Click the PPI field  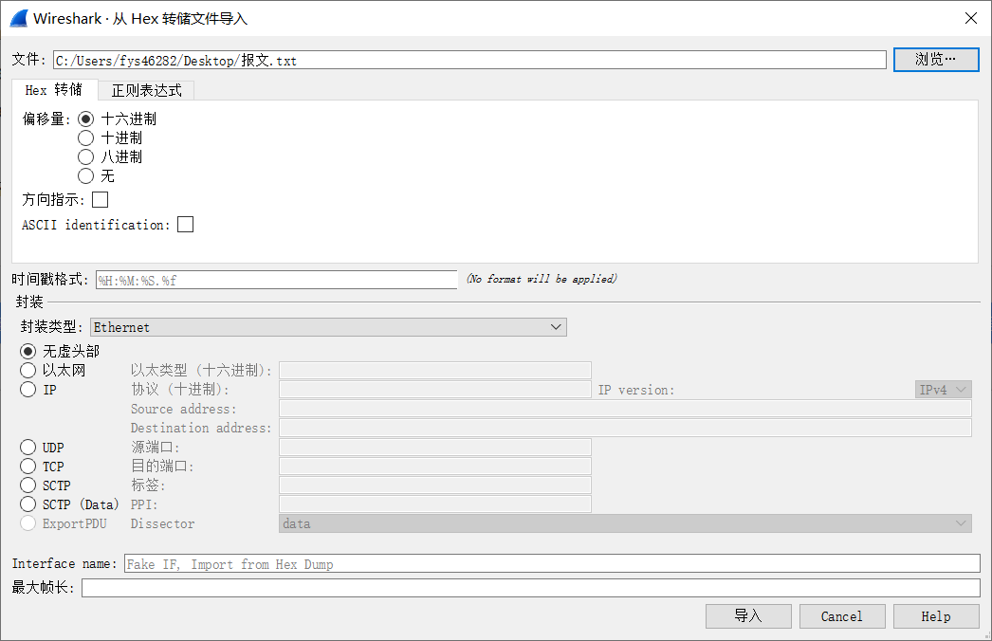(x=435, y=504)
